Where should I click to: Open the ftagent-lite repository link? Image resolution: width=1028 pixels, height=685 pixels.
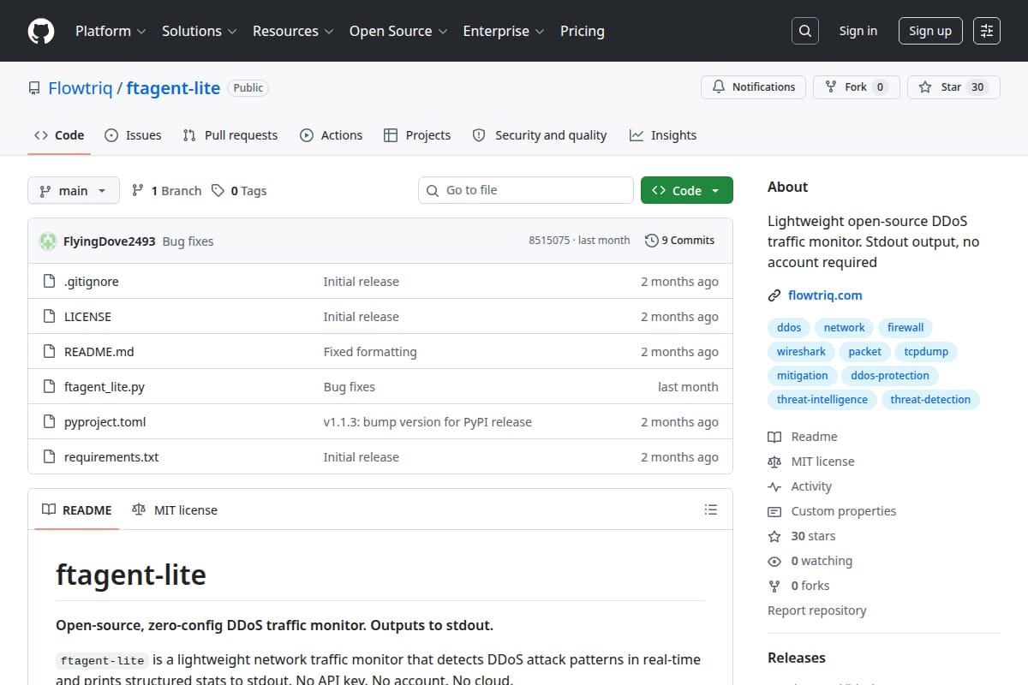(x=173, y=87)
